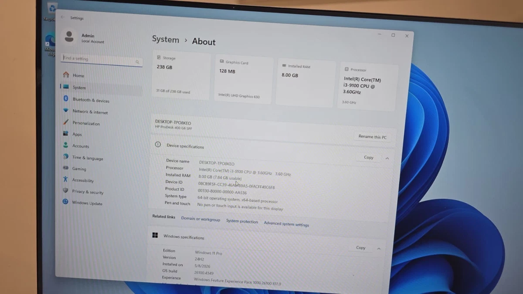The width and height of the screenshot is (523, 294).
Task: Click the Accounts person icon
Action: (65, 145)
